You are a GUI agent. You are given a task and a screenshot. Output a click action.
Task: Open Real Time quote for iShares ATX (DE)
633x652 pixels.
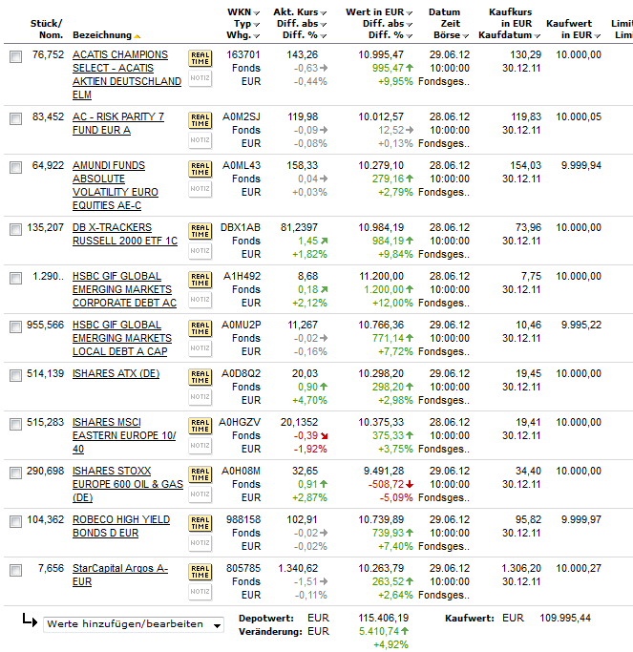[x=200, y=377]
